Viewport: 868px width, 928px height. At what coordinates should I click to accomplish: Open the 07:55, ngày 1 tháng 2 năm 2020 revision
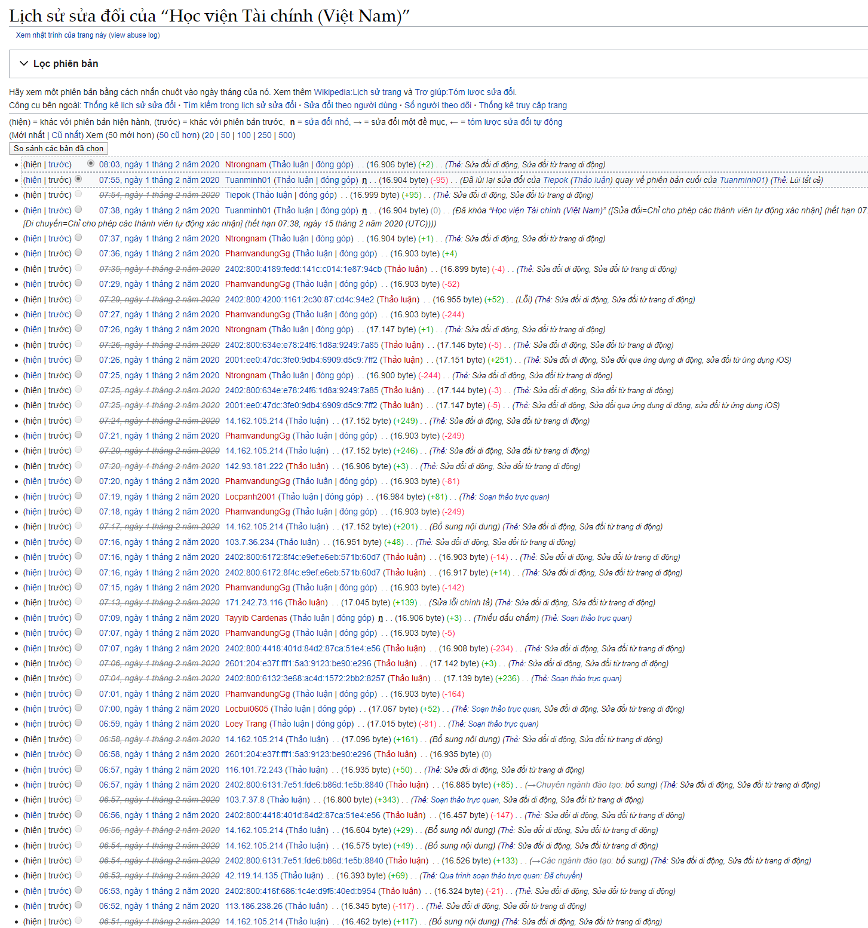coord(159,180)
